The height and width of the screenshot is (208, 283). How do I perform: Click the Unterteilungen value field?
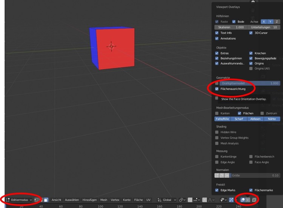pos(264,27)
